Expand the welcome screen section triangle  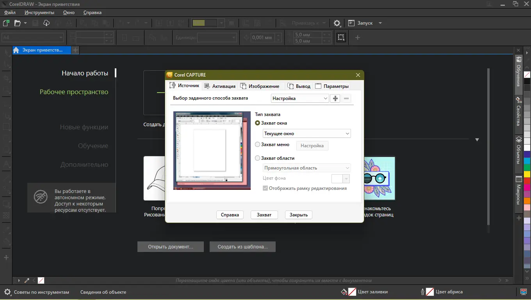[477, 139]
